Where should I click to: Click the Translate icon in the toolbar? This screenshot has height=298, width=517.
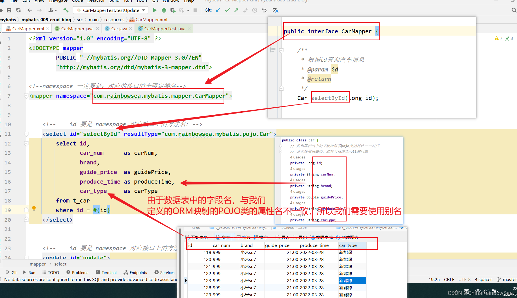click(x=275, y=10)
